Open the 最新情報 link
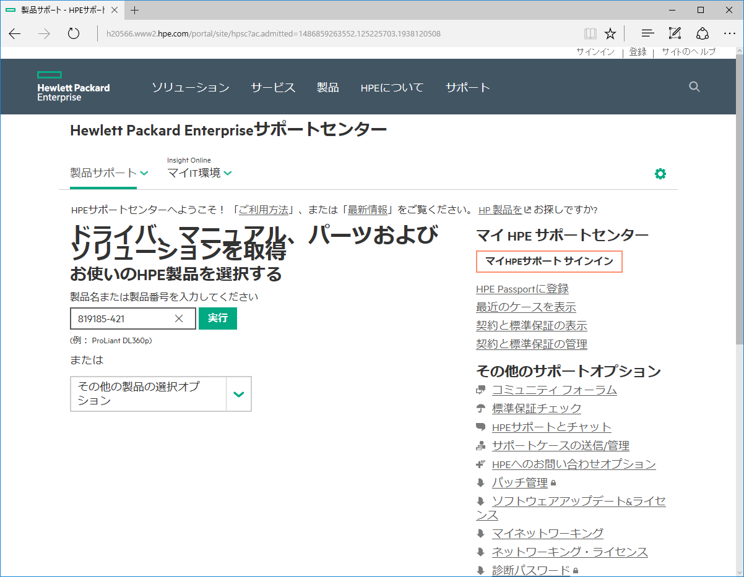The width and height of the screenshot is (744, 577). click(368, 210)
